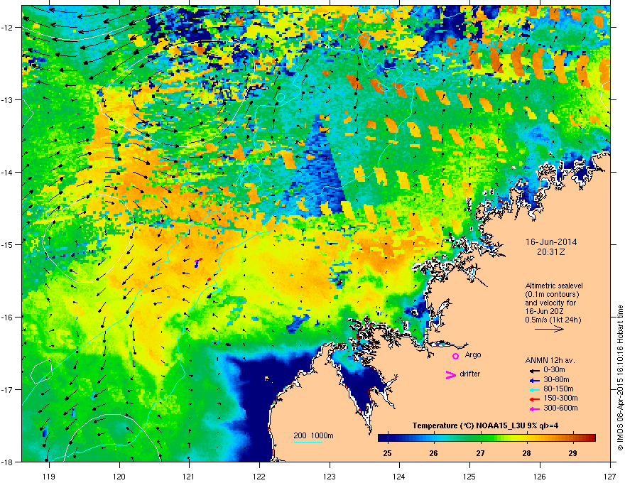
Task: Click the temperature colorbar at 29 degrees
Action: click(573, 438)
